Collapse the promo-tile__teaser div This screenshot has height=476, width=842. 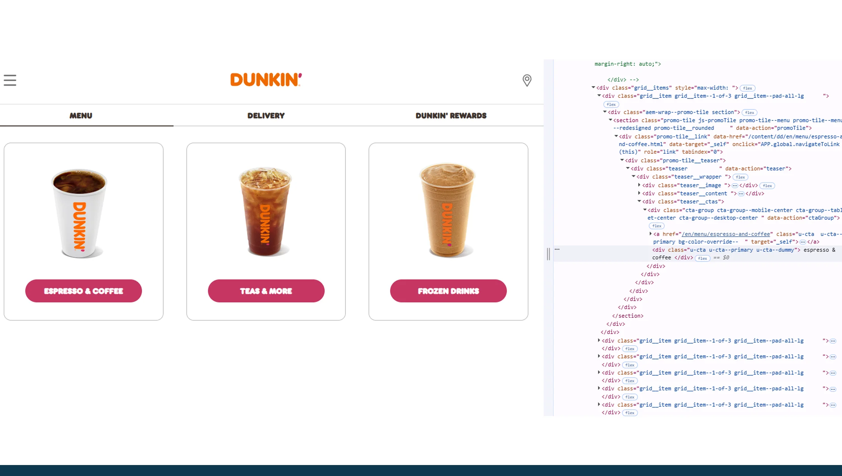[x=622, y=160]
